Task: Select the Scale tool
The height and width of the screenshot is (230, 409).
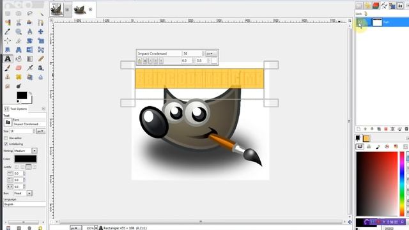Action: (x=41, y=41)
